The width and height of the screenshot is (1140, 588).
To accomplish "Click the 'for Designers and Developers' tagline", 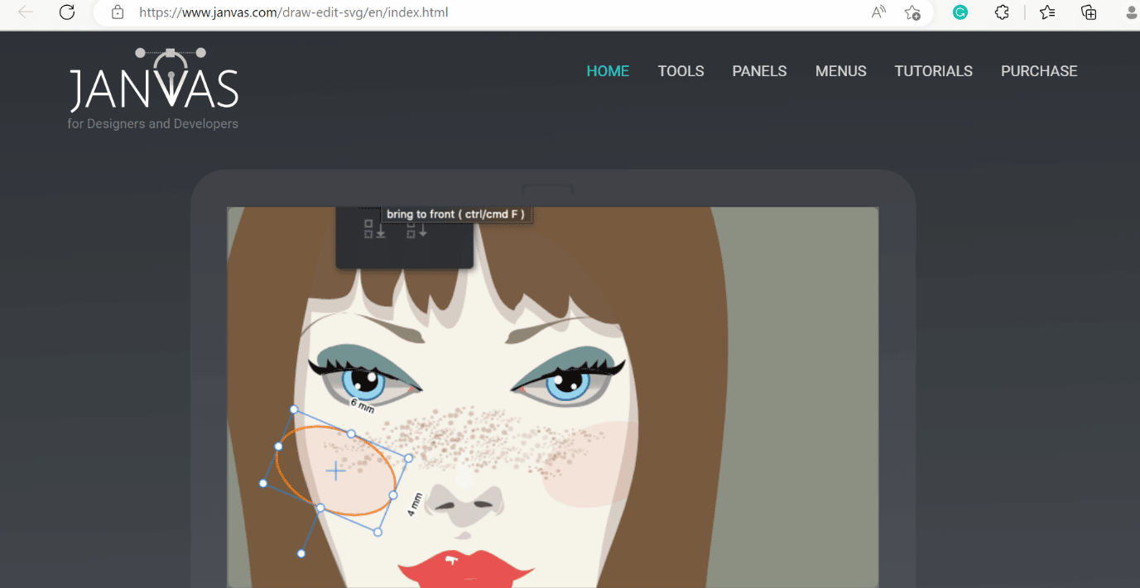I will [153, 124].
